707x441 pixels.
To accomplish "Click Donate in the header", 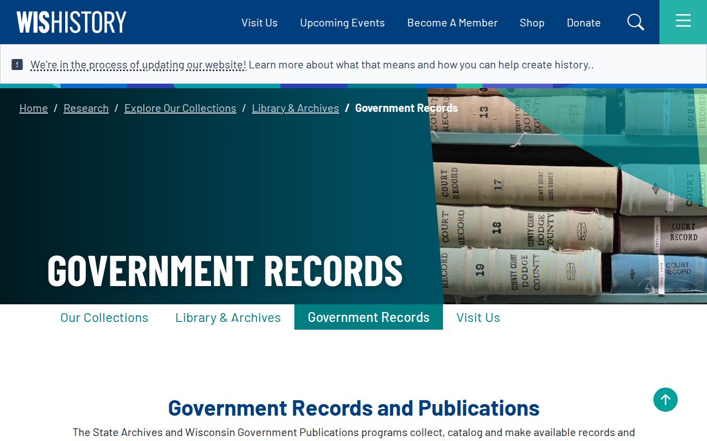I will click(584, 23).
